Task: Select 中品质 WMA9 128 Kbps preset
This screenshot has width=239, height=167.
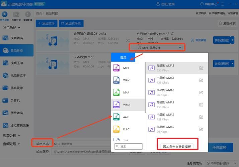Action: (x=177, y=117)
